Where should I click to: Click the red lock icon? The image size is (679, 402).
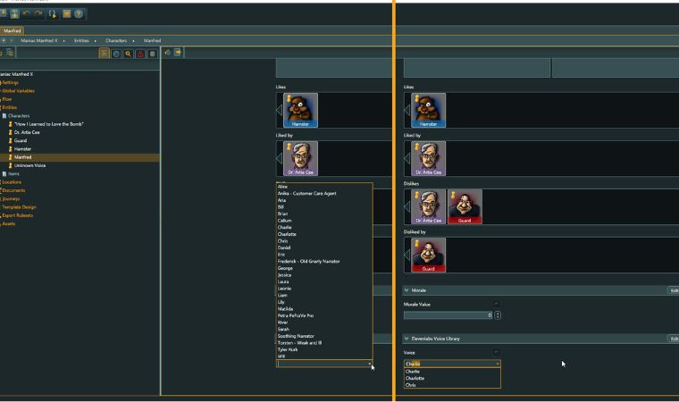pyautogui.click(x=140, y=54)
